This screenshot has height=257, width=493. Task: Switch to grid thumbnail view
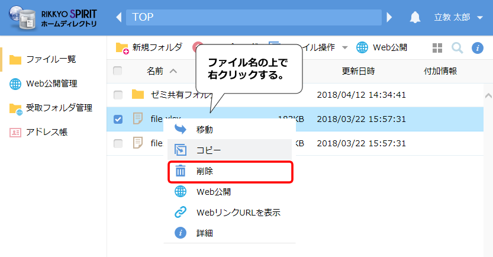[x=437, y=48]
